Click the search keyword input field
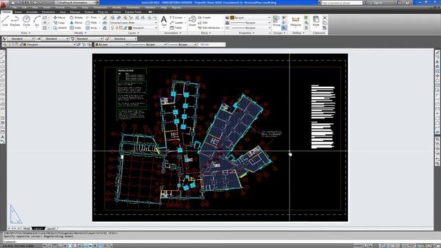The image size is (441, 248). (342, 3)
